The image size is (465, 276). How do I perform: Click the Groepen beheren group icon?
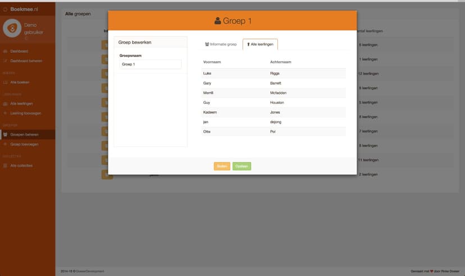(5, 134)
